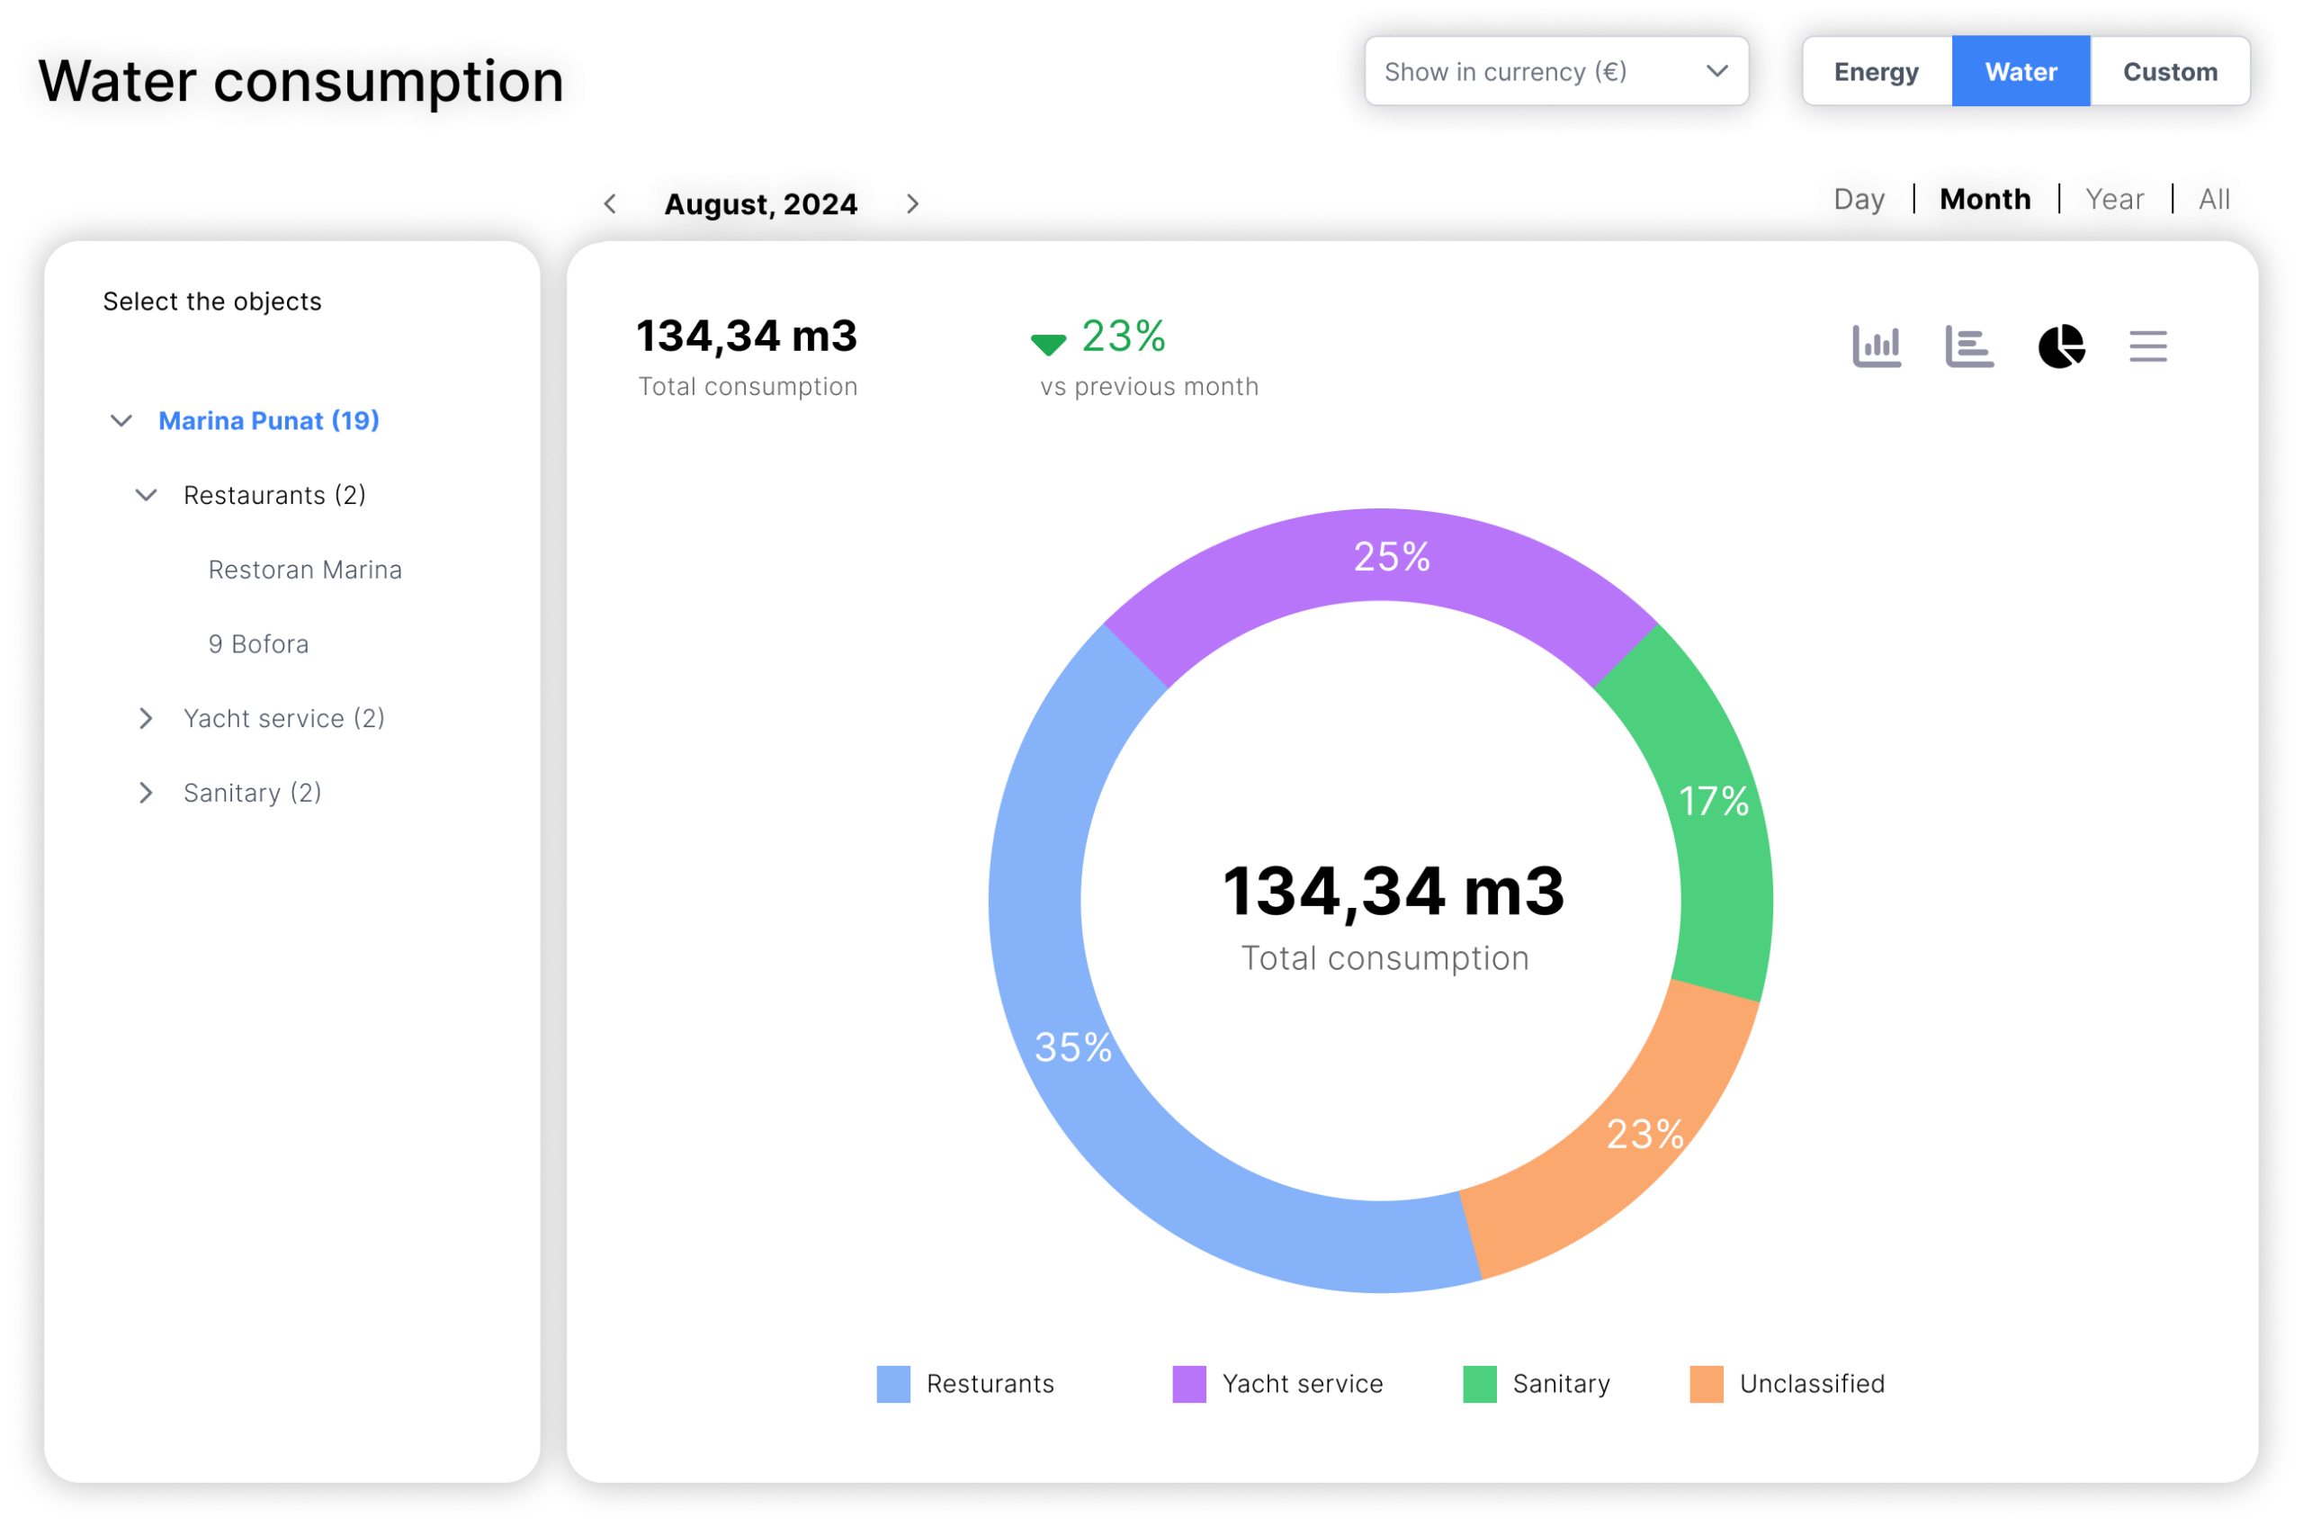Viewport: 2303px width, 1527px height.
Task: Click the green decrease triangle indicator
Action: [1047, 344]
